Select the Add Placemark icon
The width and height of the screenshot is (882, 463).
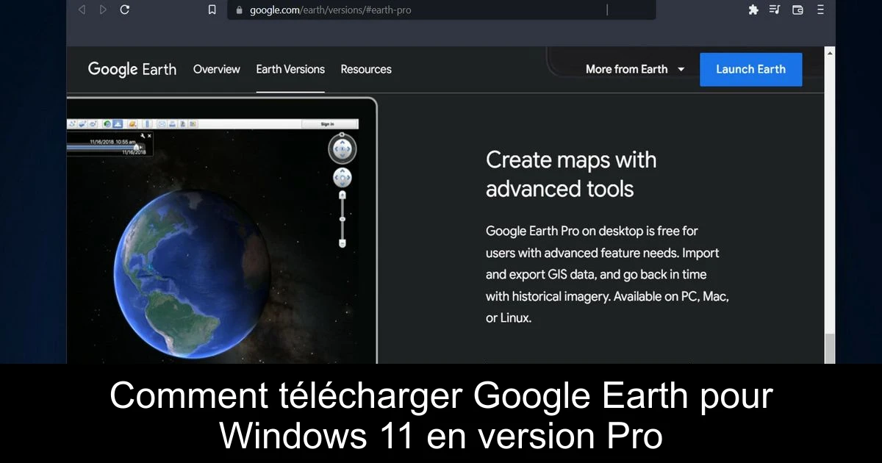(x=82, y=123)
